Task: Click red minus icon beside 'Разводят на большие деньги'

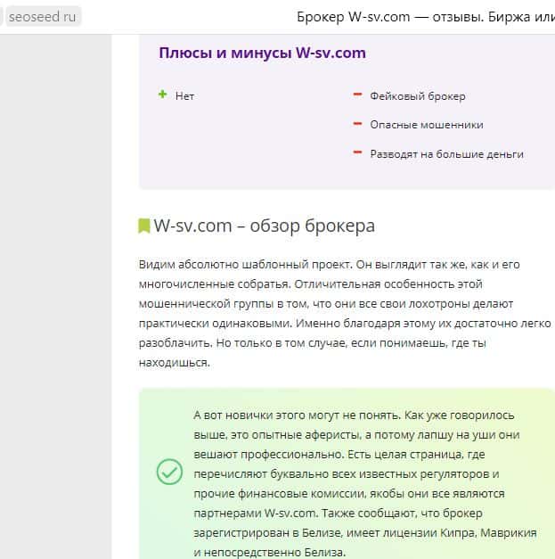Action: tap(357, 152)
